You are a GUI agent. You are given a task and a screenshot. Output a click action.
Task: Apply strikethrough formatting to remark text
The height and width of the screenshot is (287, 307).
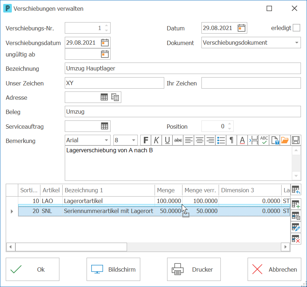tap(178, 140)
